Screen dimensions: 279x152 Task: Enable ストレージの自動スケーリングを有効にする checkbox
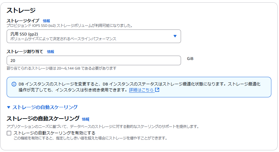point(9,133)
